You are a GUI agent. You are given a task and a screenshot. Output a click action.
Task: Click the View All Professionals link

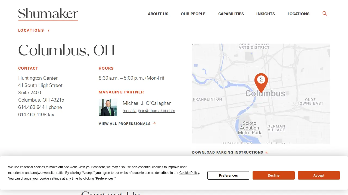127,123
